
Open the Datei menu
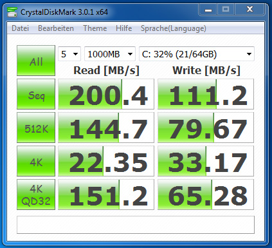click(x=20, y=28)
